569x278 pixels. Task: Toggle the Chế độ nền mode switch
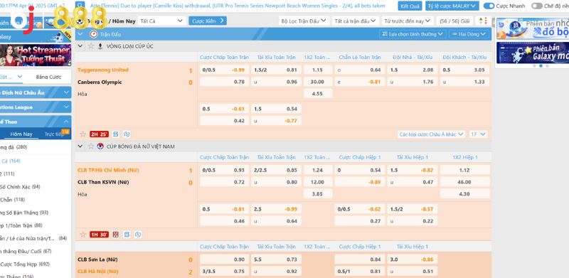[x=537, y=6]
